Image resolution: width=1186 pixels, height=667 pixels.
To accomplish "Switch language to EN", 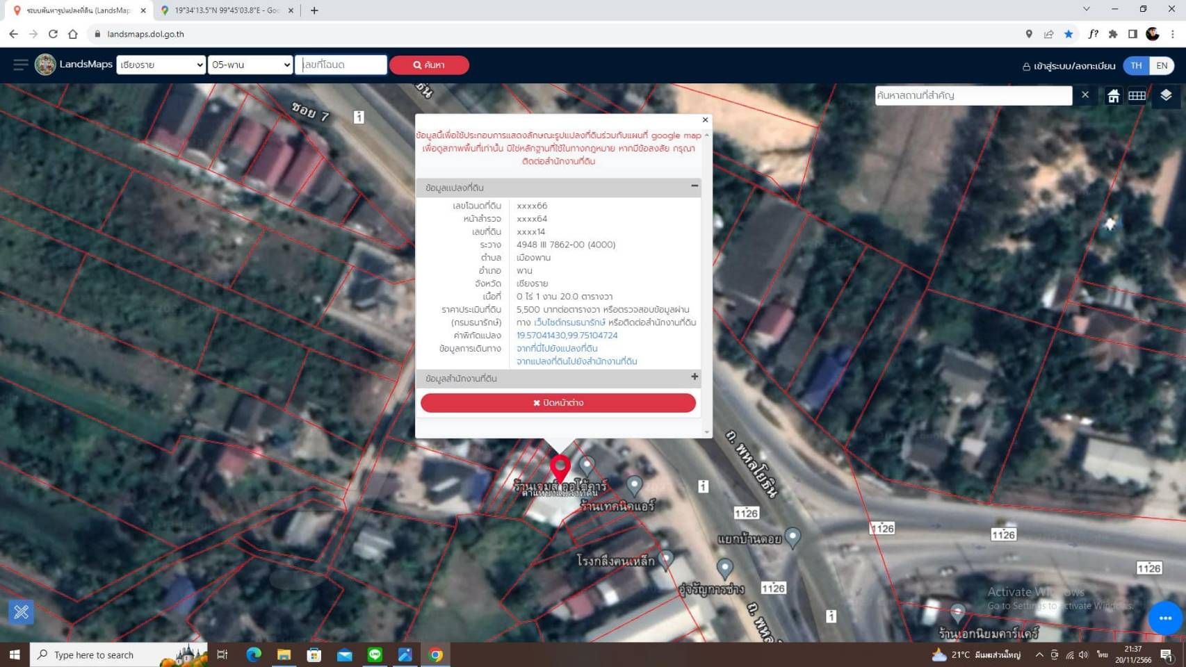I will click(1162, 65).
